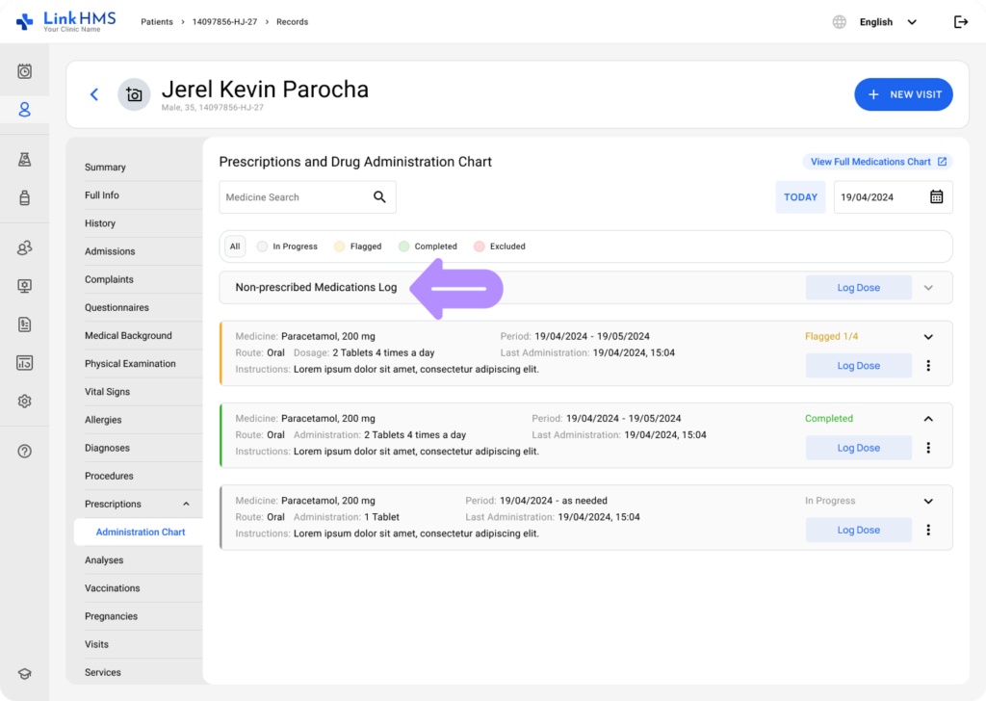The image size is (986, 701).
Task: Click the patient photo camera icon
Action: pyautogui.click(x=134, y=94)
